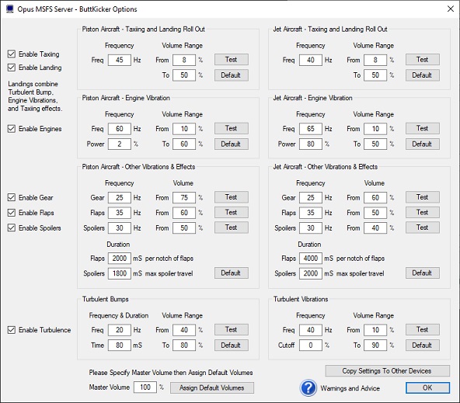Click Test for Piston Taxiing and Landing
460x403 pixels.
(232, 60)
